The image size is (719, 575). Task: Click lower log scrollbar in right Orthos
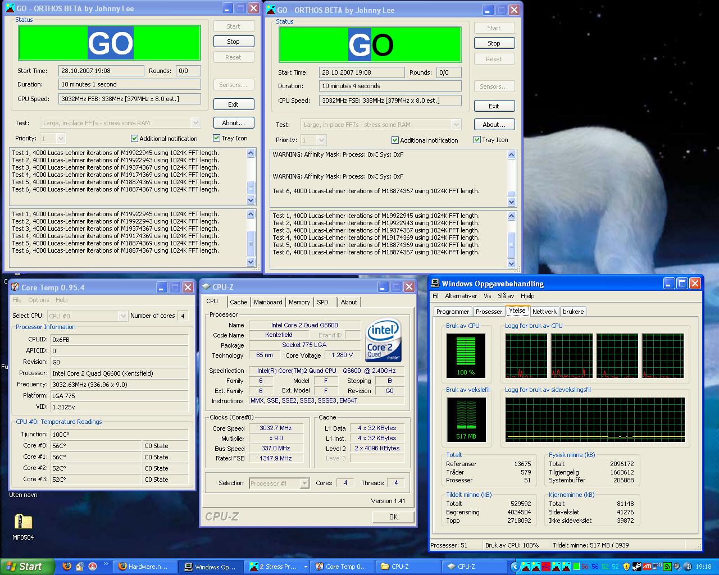click(x=511, y=240)
